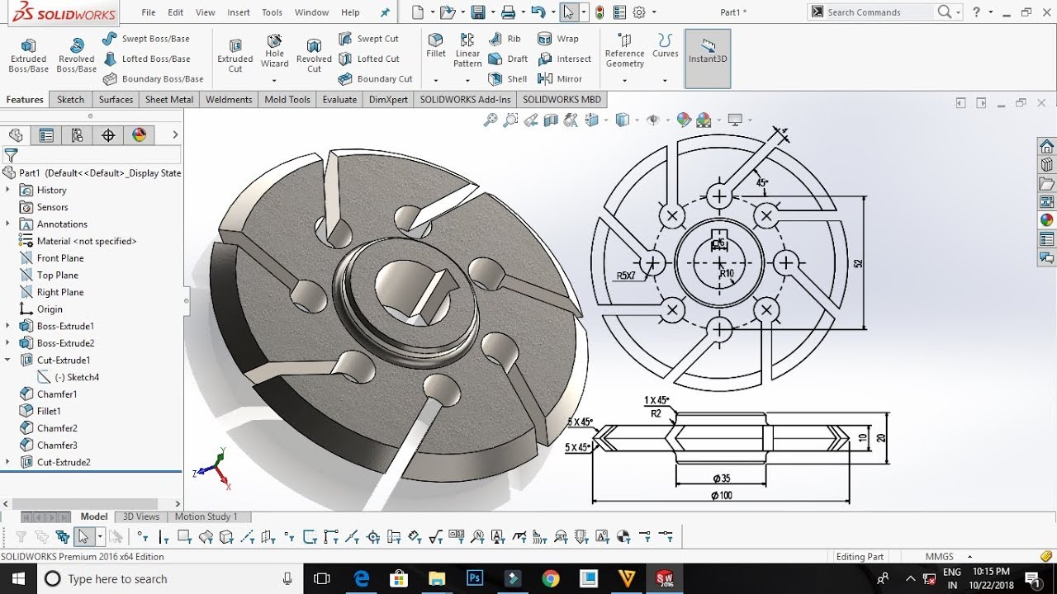Select the Fillet1 feature
Image resolution: width=1057 pixels, height=594 pixels.
tap(40, 411)
